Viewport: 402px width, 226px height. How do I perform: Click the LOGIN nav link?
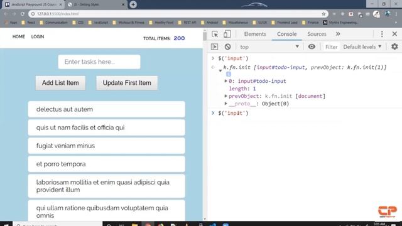pos(38,36)
